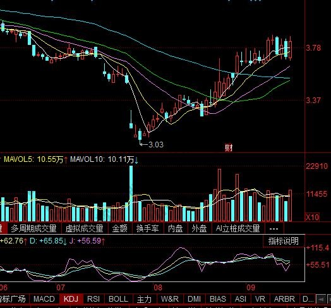Expand the truncated 'D...' indicator tab

[x=308, y=299]
